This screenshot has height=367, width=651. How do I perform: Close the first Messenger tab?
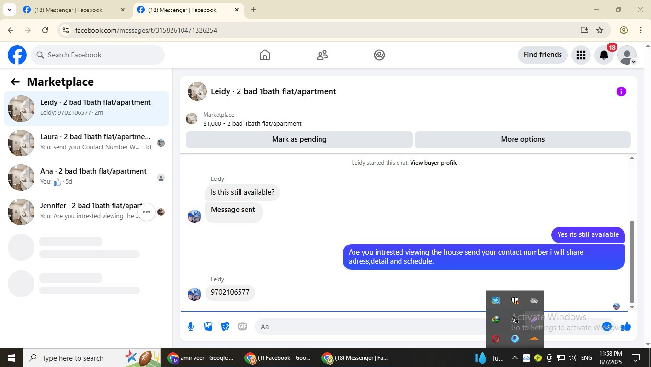pyautogui.click(x=123, y=10)
